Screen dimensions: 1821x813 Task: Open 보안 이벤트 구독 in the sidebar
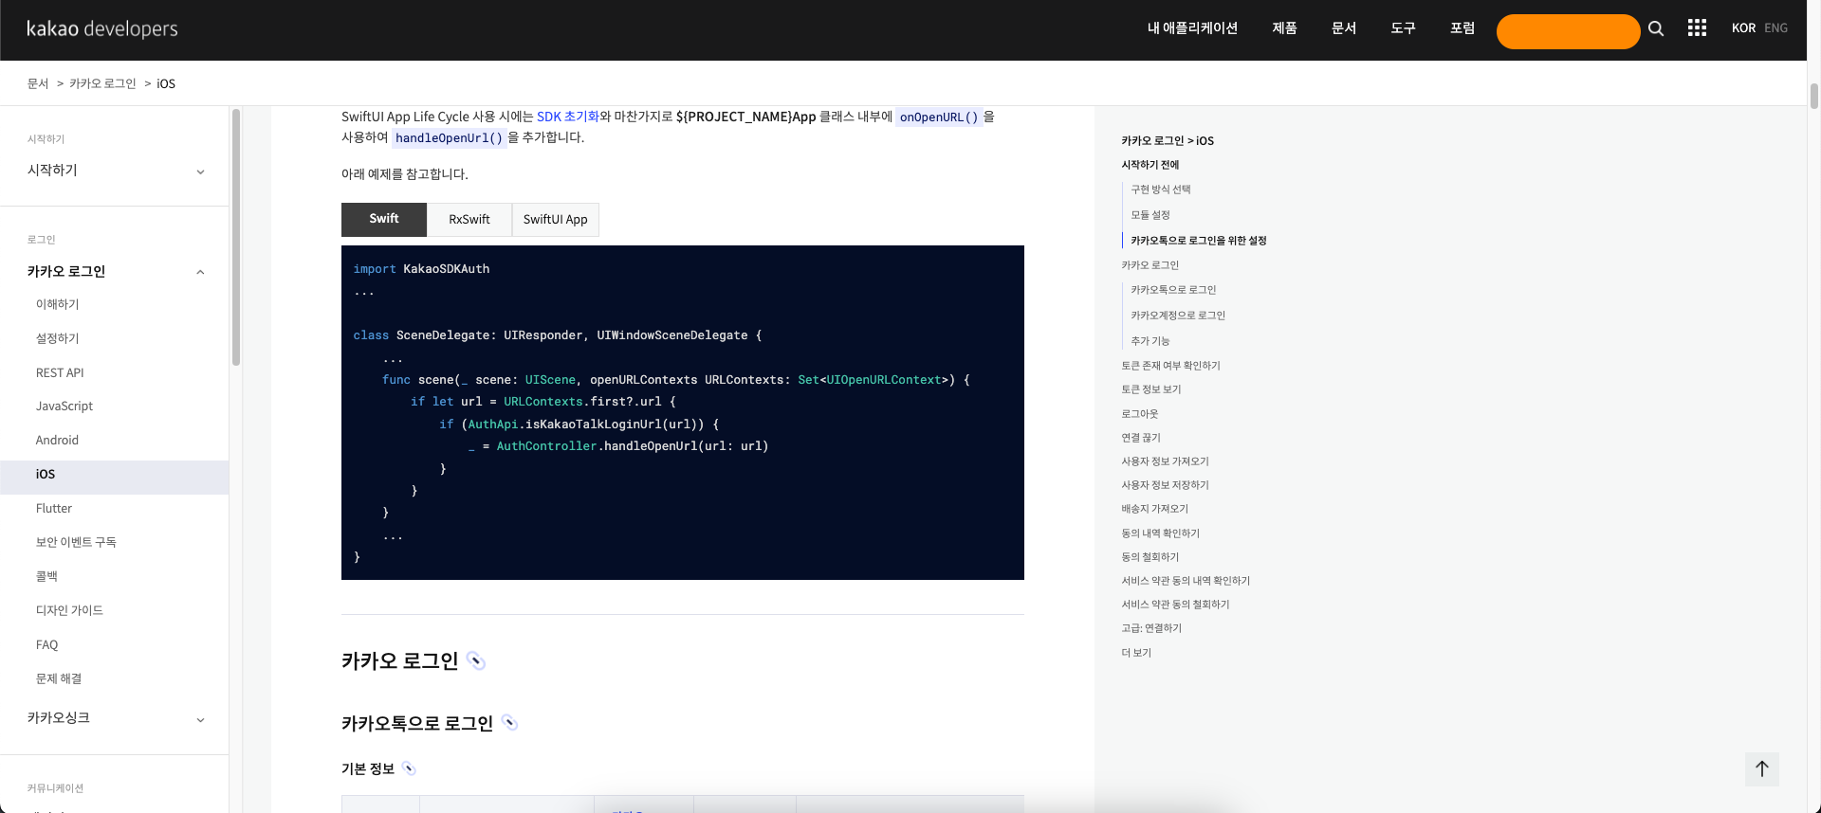click(76, 542)
